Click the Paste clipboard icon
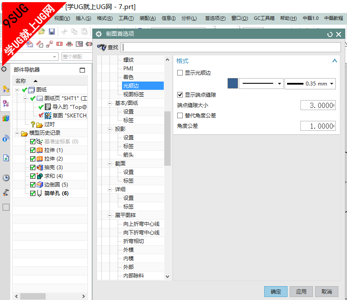347x300 pixels. tap(84, 32)
